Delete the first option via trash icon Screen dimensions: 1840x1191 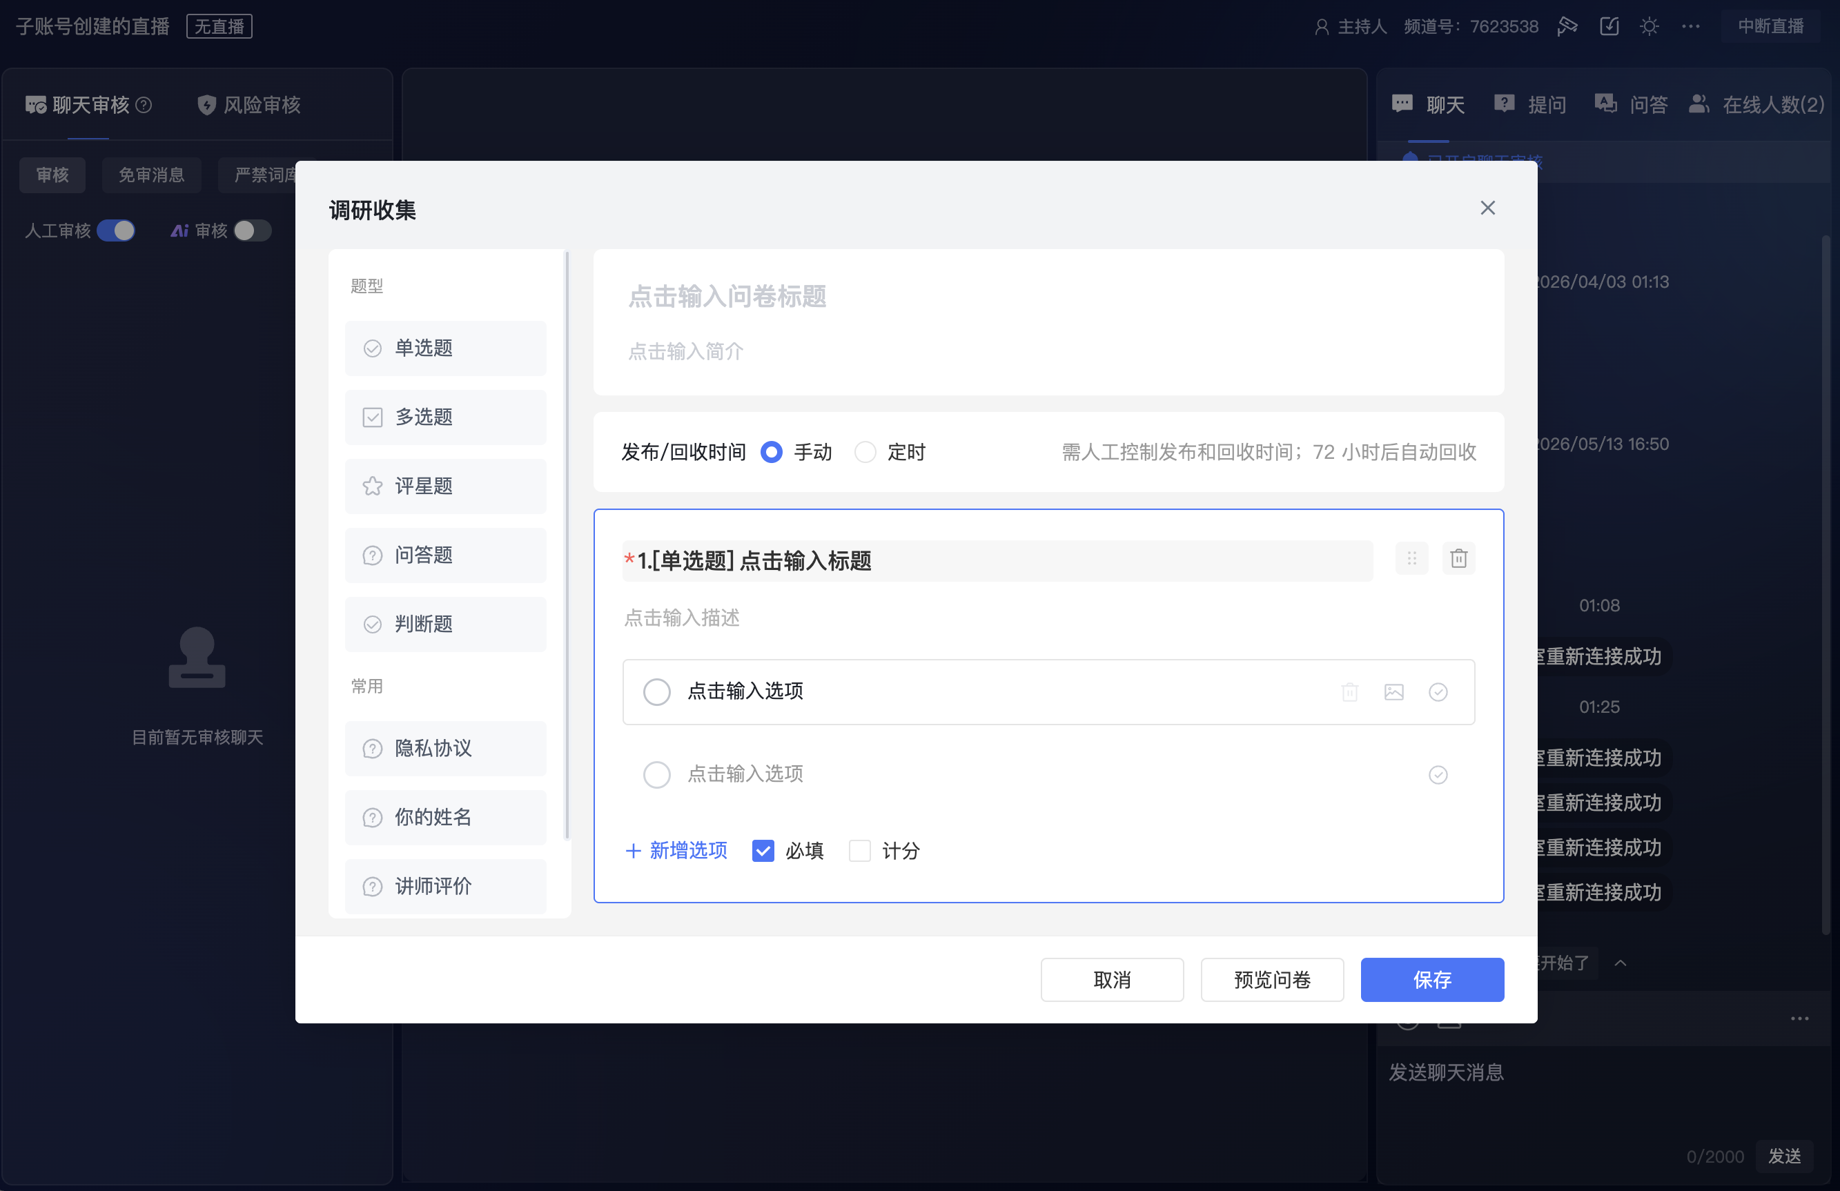coord(1349,691)
